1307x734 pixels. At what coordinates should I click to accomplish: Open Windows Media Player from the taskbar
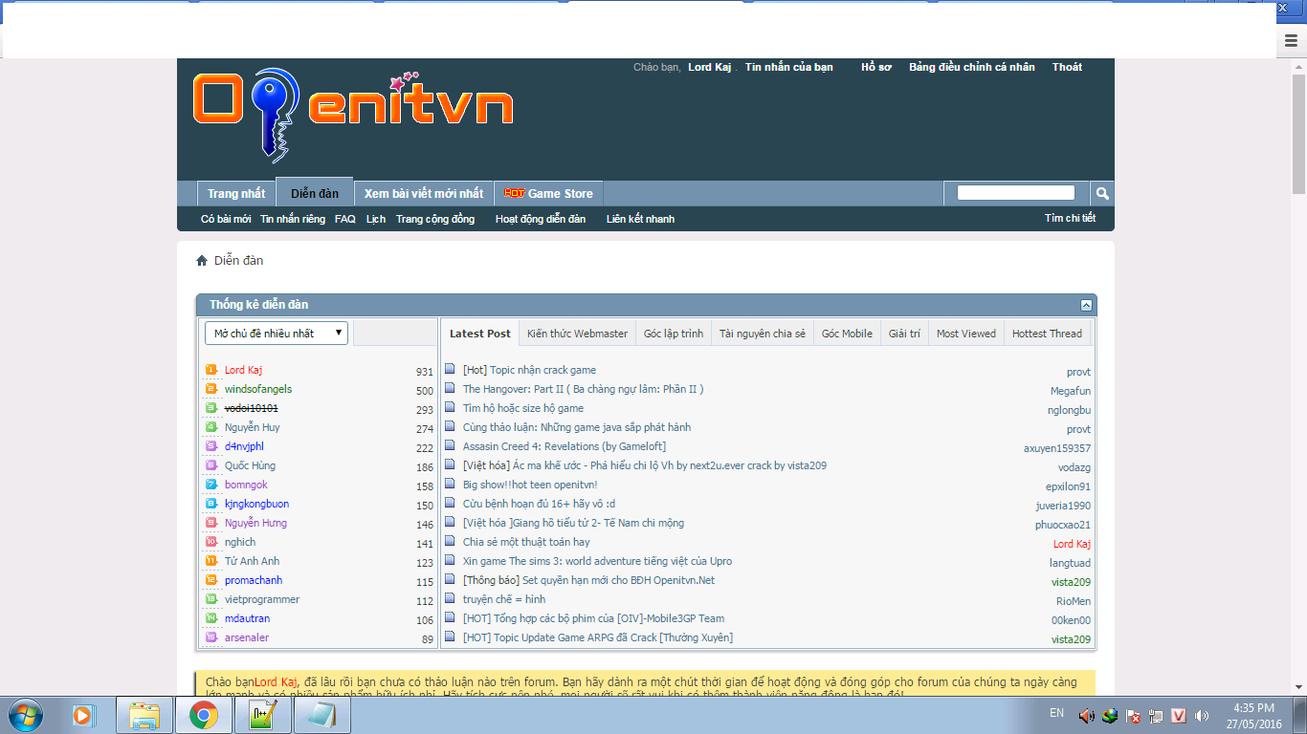(x=84, y=714)
